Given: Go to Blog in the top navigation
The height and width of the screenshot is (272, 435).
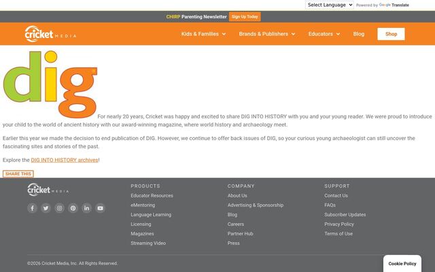Looking at the screenshot, I should [359, 34].
